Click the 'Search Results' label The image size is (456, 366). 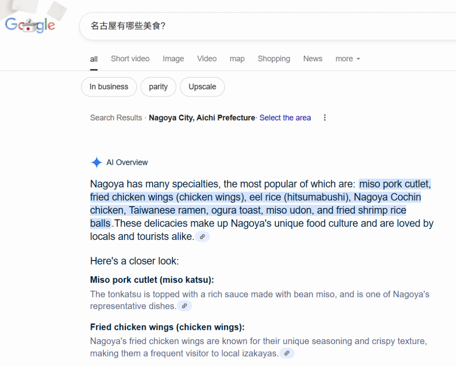pos(116,118)
